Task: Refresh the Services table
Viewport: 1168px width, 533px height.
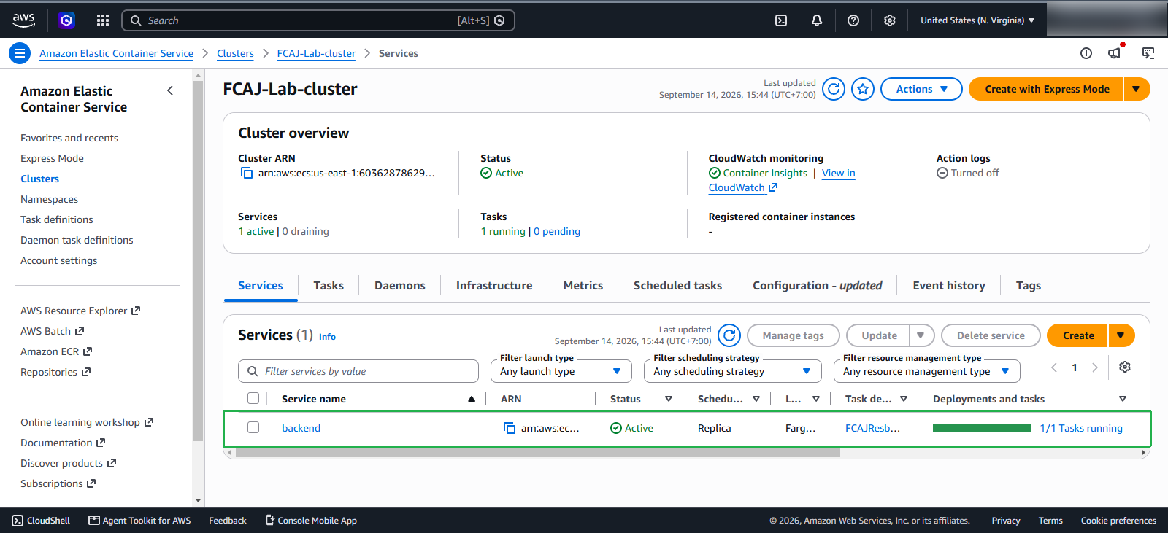Action: (729, 335)
